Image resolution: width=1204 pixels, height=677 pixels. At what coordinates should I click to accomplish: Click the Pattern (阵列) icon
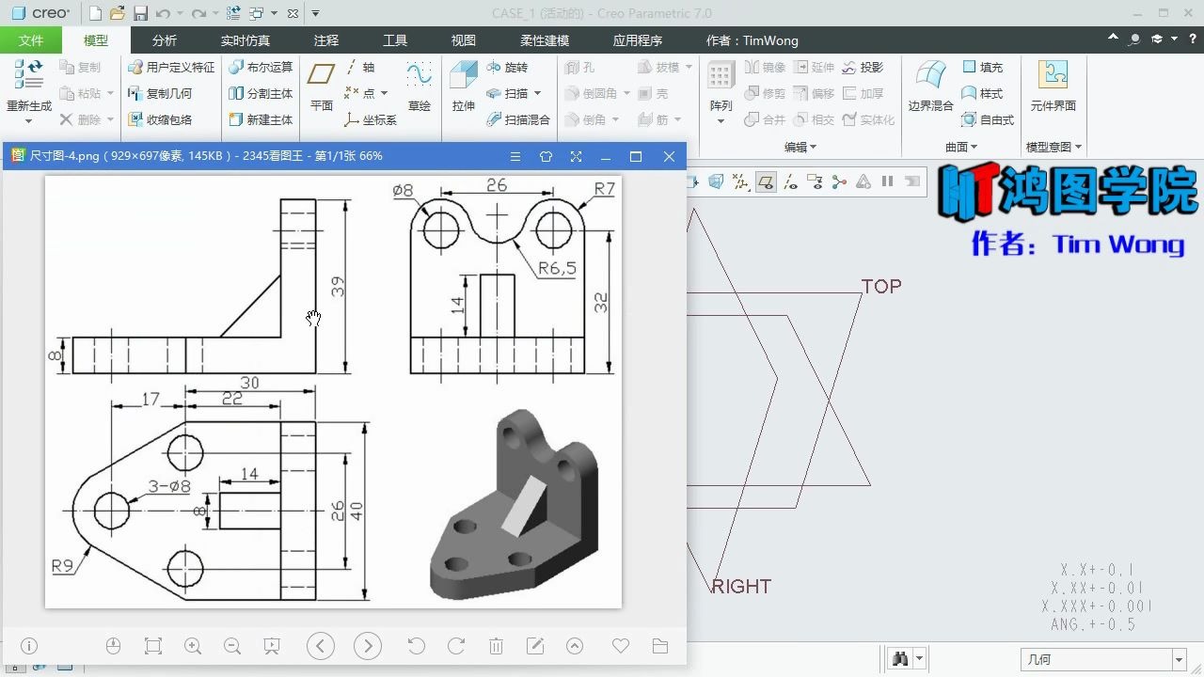pyautogui.click(x=721, y=77)
